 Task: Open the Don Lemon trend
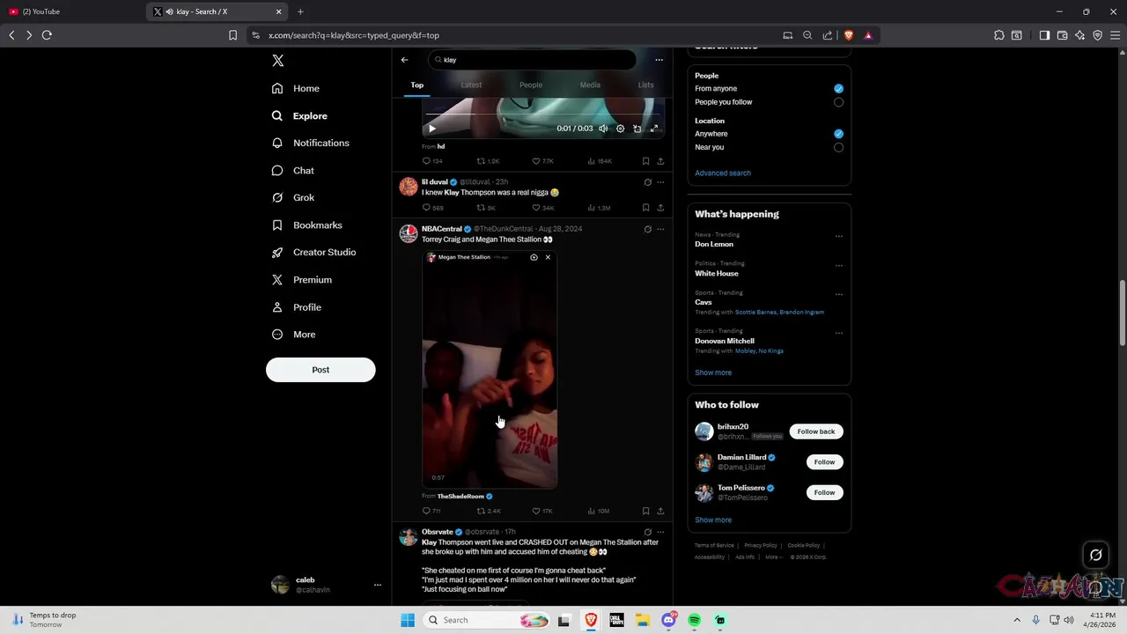[x=714, y=244]
